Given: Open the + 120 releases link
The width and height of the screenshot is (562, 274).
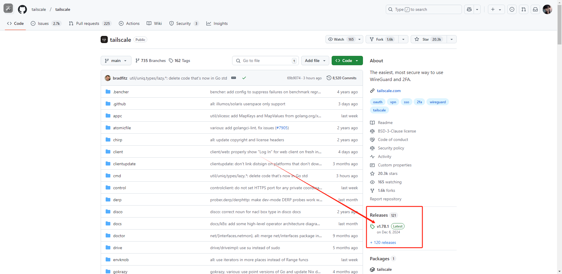Looking at the screenshot, I should (383, 242).
